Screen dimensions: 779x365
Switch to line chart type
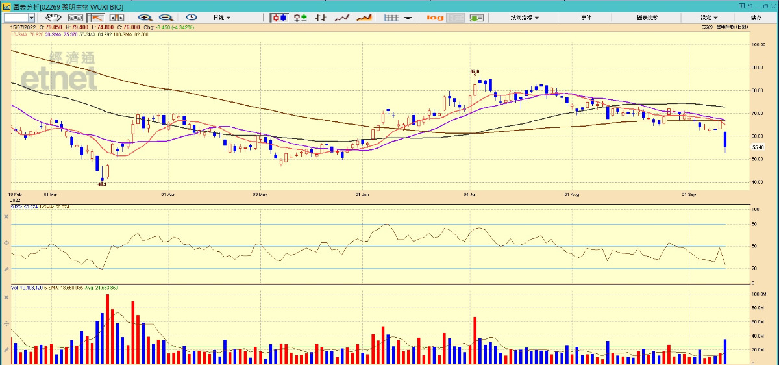click(342, 18)
